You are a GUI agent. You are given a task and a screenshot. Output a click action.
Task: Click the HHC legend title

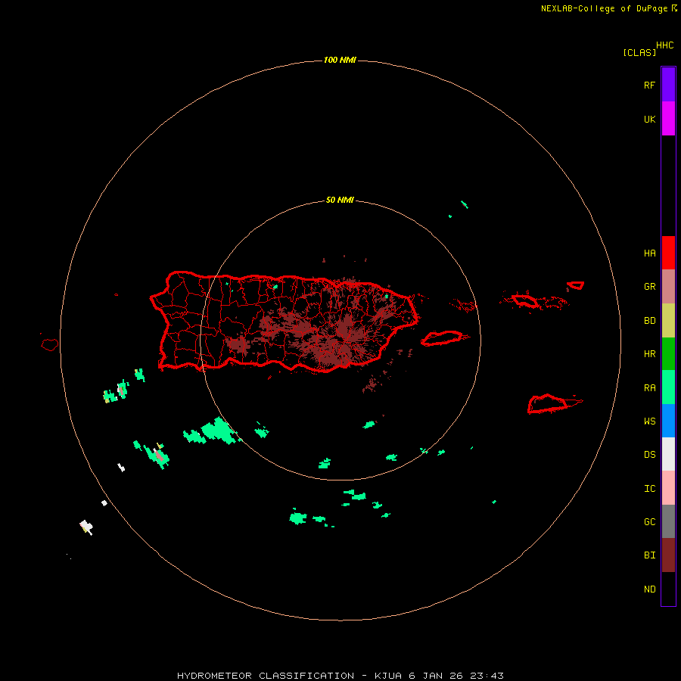click(x=664, y=45)
